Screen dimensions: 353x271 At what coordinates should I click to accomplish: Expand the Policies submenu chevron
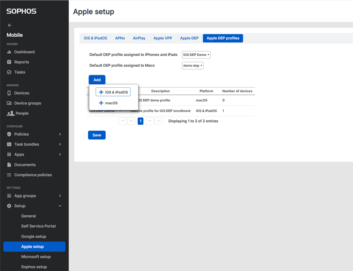(x=60, y=134)
